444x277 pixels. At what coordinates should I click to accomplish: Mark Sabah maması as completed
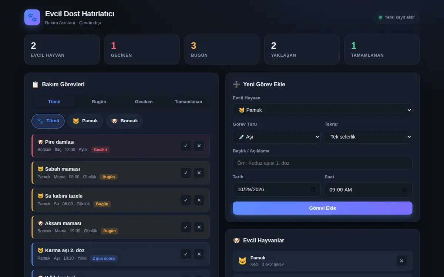point(186,173)
